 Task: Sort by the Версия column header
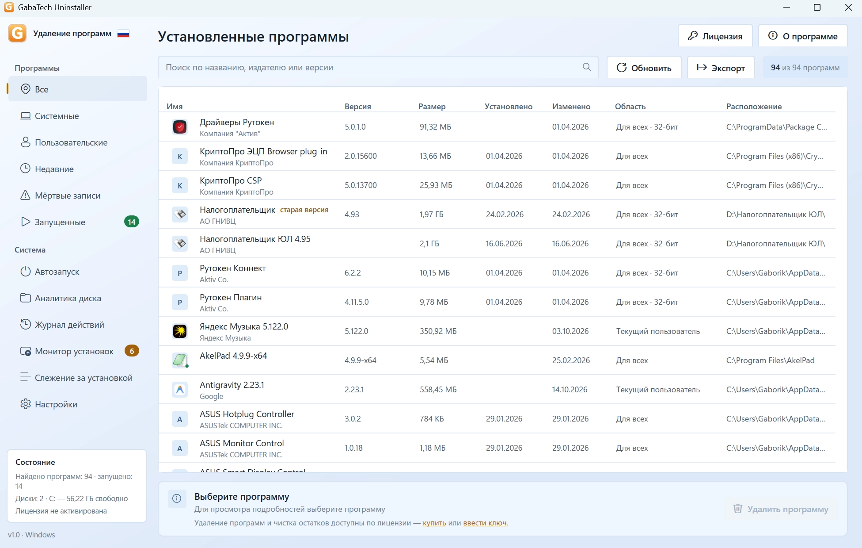click(x=357, y=106)
